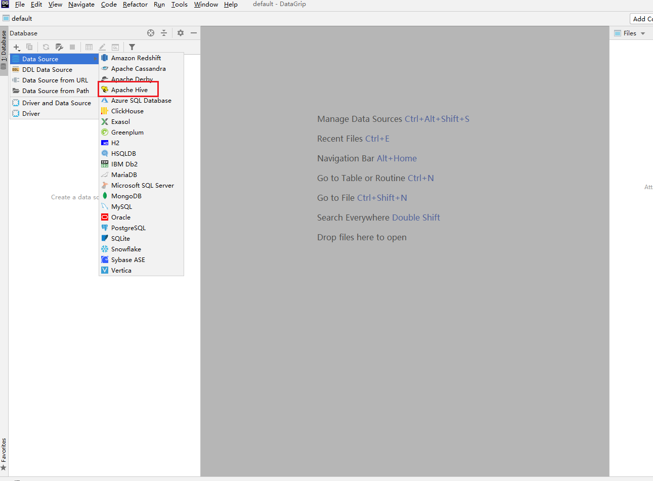Click the "Manage Data Sources" hint text
This screenshot has height=481, width=653.
[x=360, y=119]
